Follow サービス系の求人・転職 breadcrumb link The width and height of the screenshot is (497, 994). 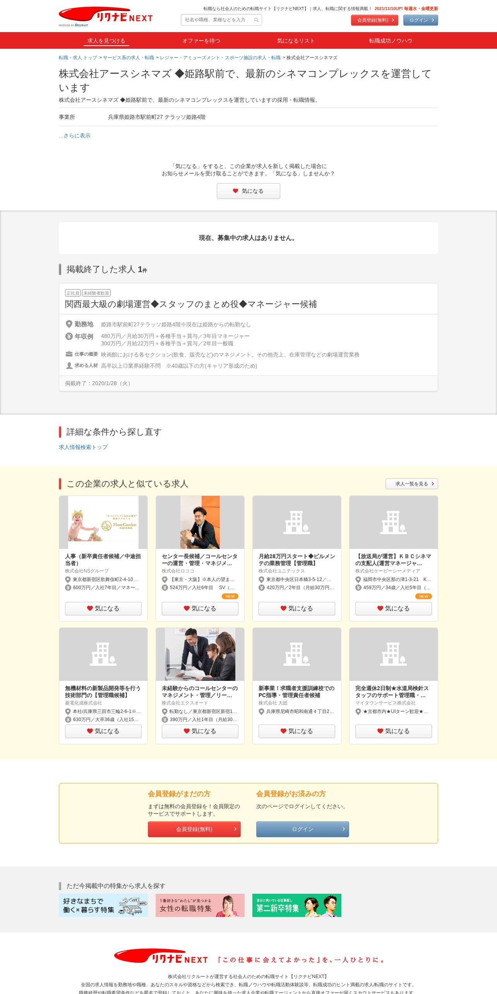[129, 58]
